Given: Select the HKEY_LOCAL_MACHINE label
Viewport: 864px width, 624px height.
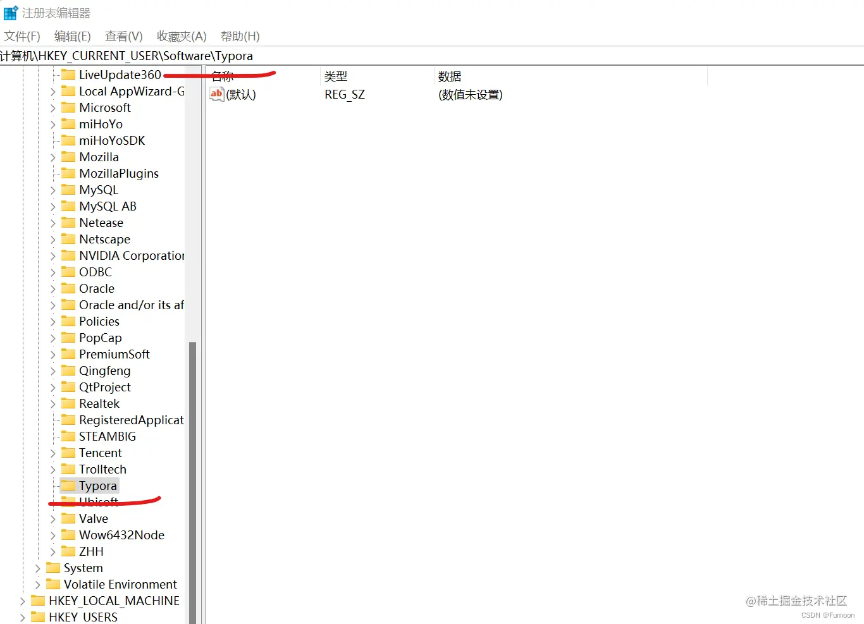Looking at the screenshot, I should (114, 601).
